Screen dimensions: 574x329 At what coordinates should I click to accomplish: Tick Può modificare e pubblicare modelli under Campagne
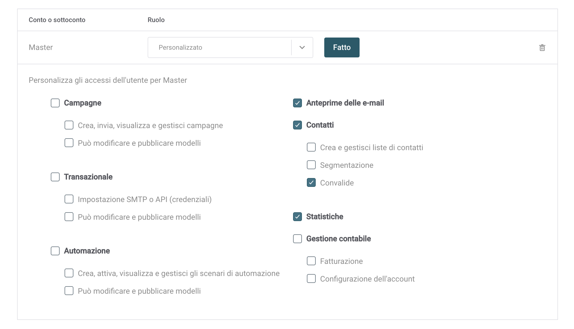tap(69, 143)
